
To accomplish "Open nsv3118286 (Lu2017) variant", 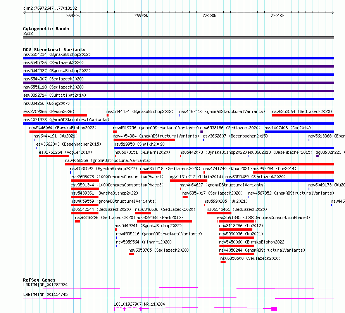I will coord(241,226).
